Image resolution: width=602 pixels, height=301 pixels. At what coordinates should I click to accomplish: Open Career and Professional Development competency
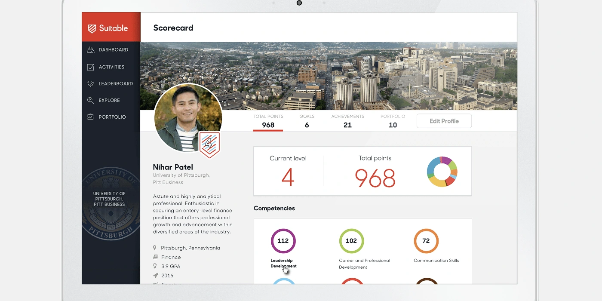364,264
